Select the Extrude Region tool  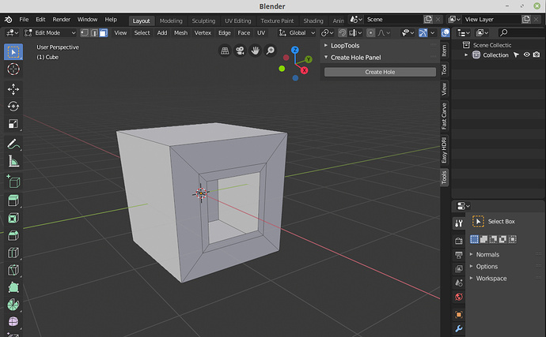[13, 200]
